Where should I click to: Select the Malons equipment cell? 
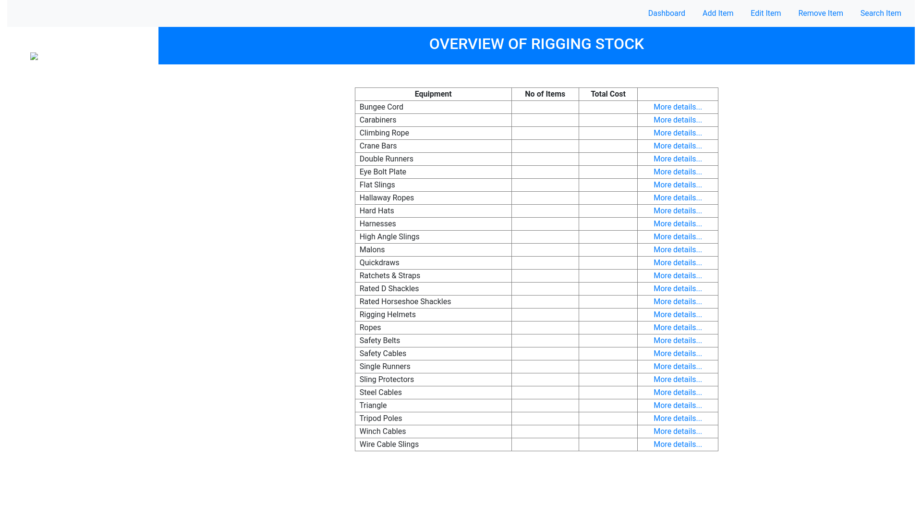[433, 250]
